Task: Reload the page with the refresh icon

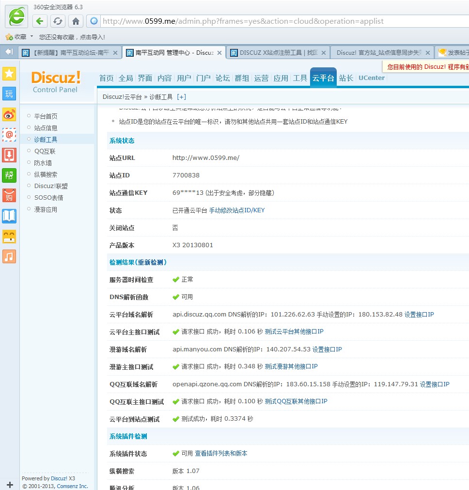Action: pyautogui.click(x=58, y=21)
